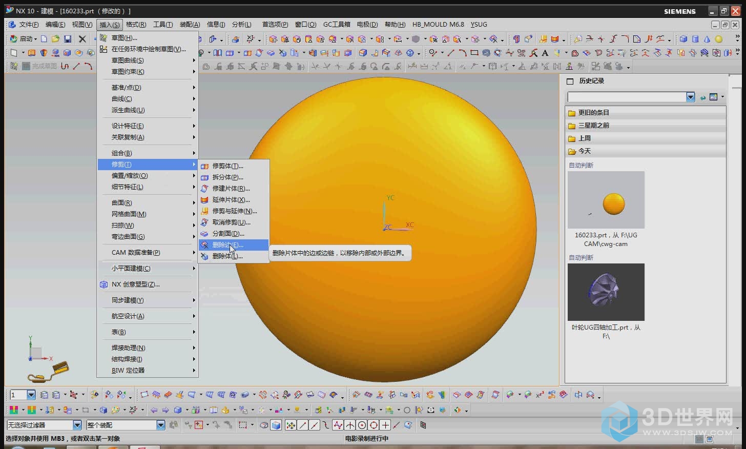Select the Cylinder primitive toolbar icon
This screenshot has width=746, height=449.
tap(695, 39)
